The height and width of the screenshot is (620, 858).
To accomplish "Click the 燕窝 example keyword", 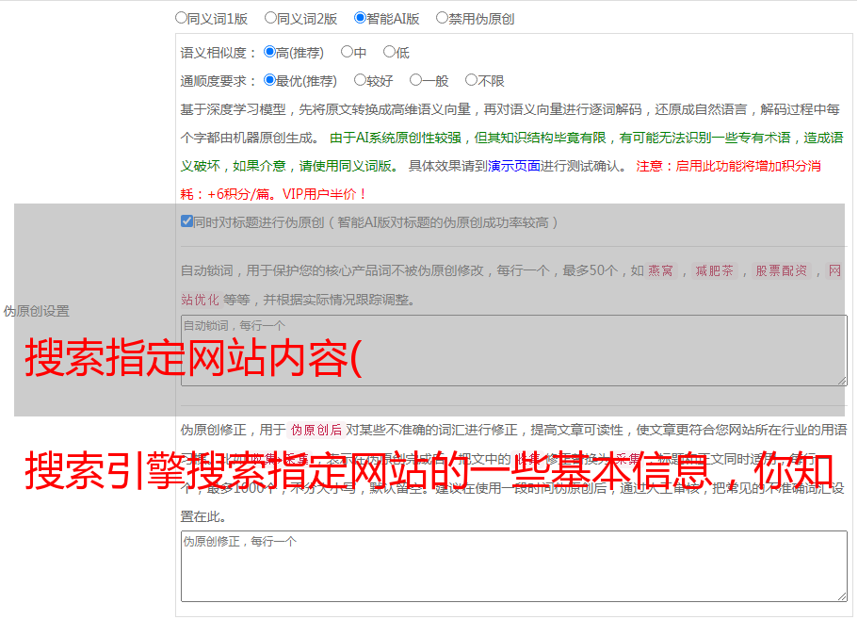I will pyautogui.click(x=660, y=270).
